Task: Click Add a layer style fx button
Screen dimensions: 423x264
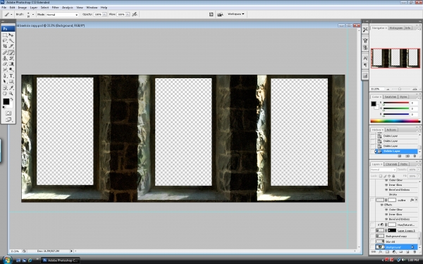Action: (381, 252)
